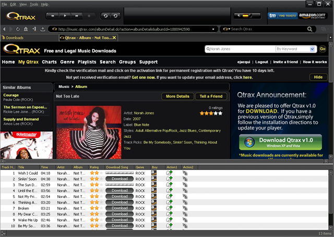
Task: Click the previous track button in player
Action: pyautogui.click(x=52, y=16)
